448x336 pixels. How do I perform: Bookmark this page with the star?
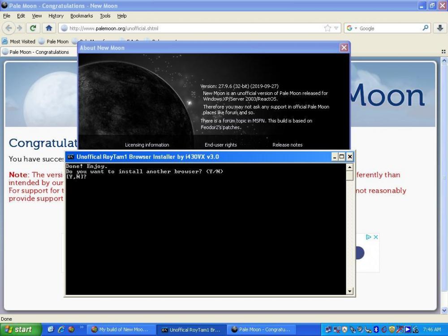pos(327,28)
